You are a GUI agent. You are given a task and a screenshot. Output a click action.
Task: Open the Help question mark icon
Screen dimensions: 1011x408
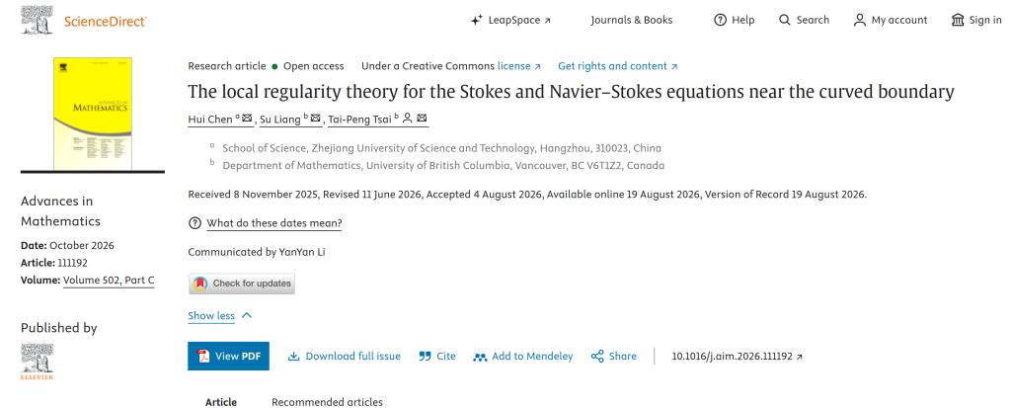click(720, 20)
